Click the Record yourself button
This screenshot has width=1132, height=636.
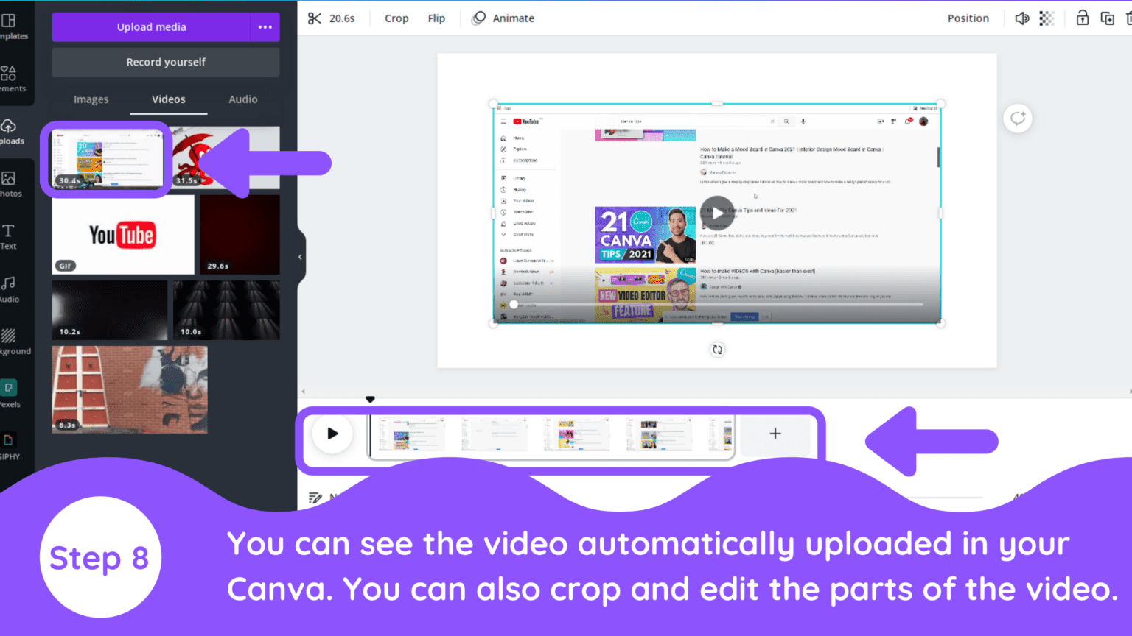click(165, 62)
